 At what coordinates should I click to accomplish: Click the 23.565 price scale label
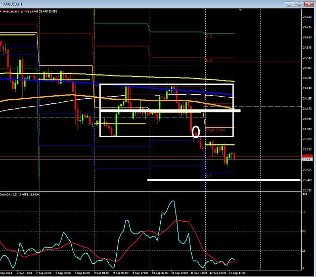[307, 170]
